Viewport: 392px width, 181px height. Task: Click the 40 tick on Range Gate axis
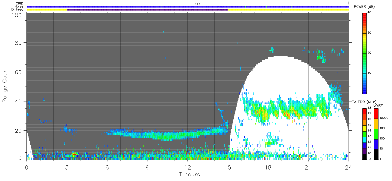(18, 101)
